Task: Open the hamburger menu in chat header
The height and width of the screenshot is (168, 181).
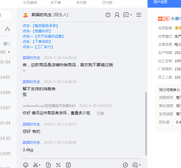Action: click(x=139, y=15)
